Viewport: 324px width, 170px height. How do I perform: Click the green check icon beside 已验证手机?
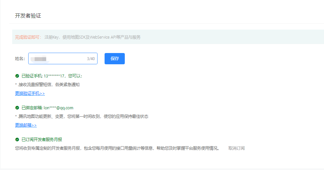17,76
